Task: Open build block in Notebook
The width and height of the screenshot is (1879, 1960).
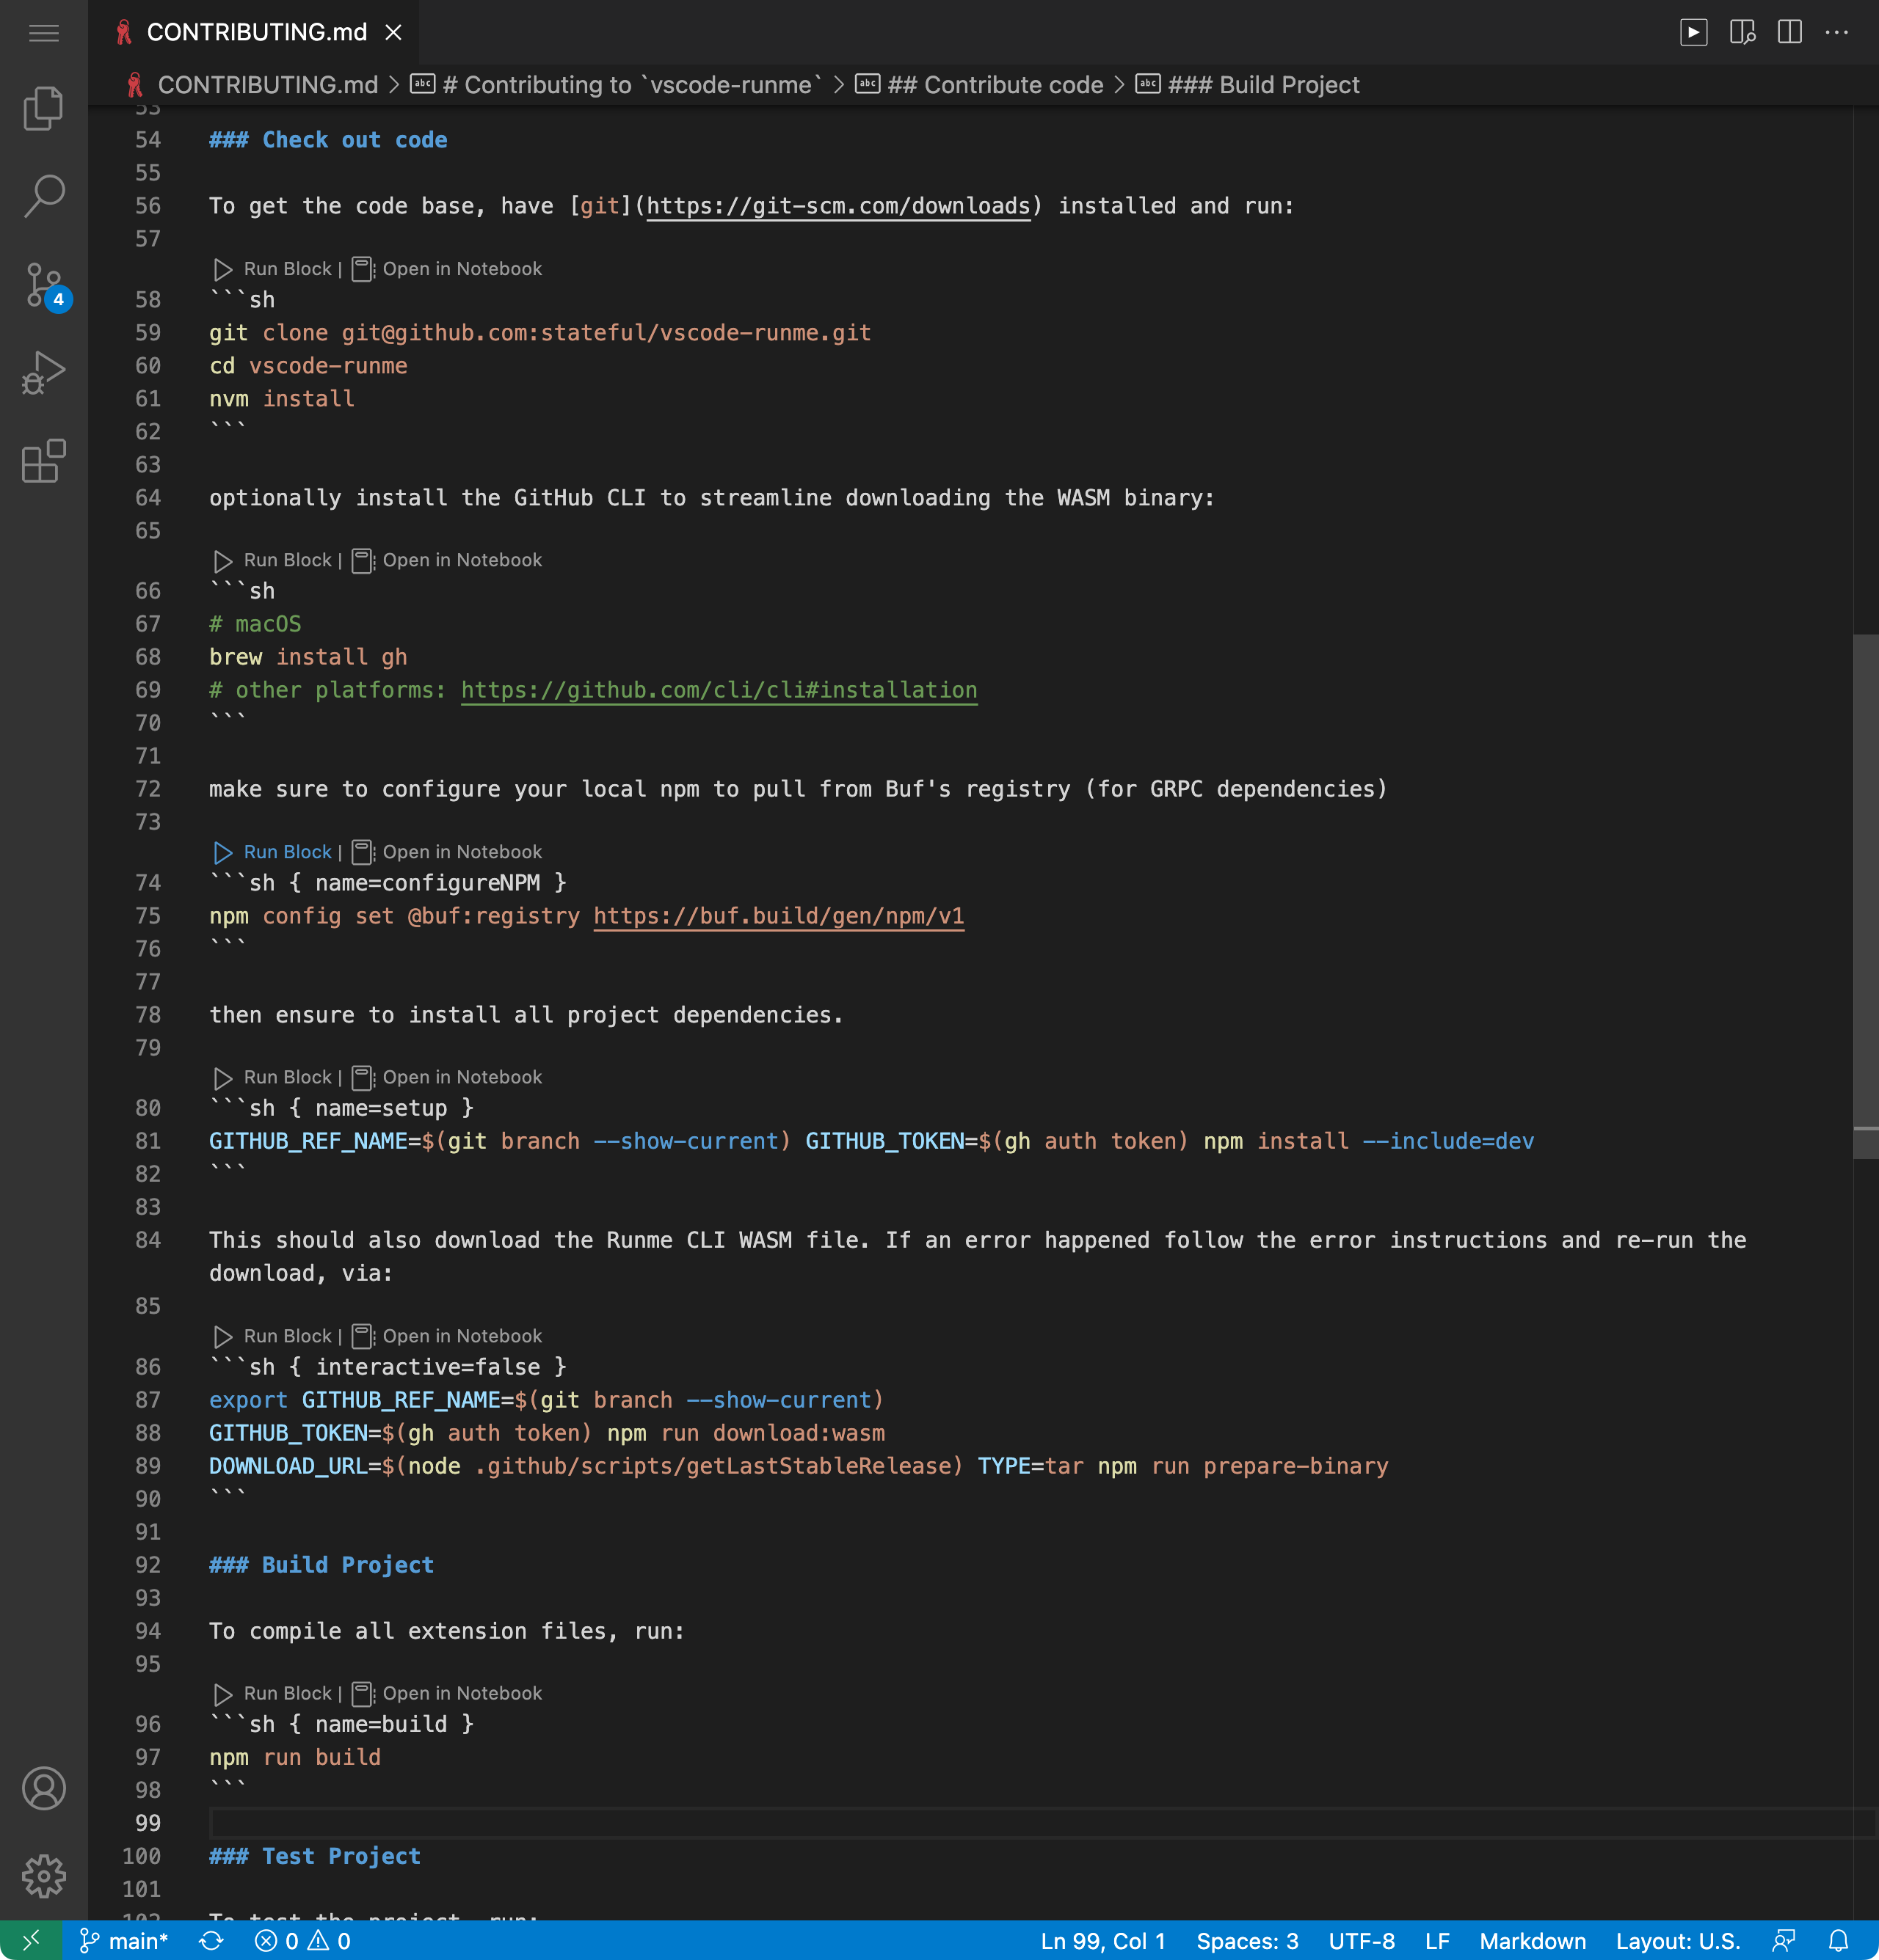Action: 446,1693
